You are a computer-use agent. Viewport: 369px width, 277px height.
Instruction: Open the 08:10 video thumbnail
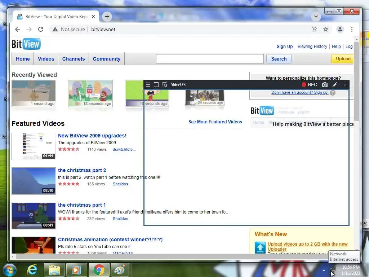[34, 181]
